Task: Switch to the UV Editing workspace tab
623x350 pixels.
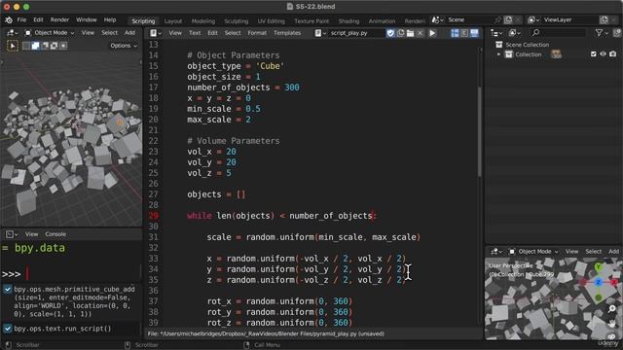Action: [x=271, y=21]
